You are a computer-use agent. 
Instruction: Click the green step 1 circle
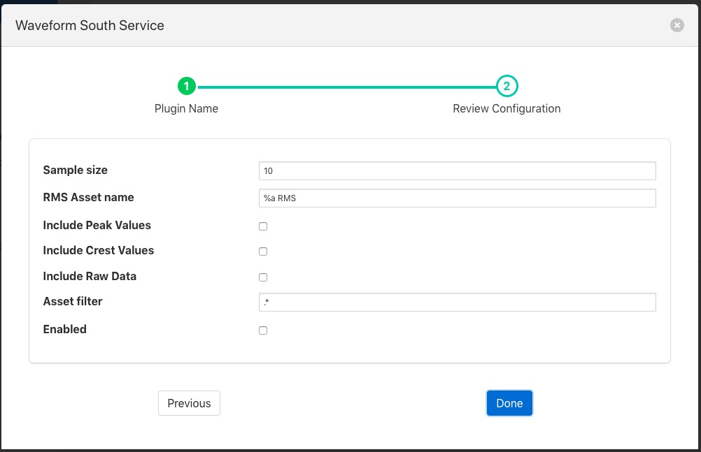[x=186, y=87]
